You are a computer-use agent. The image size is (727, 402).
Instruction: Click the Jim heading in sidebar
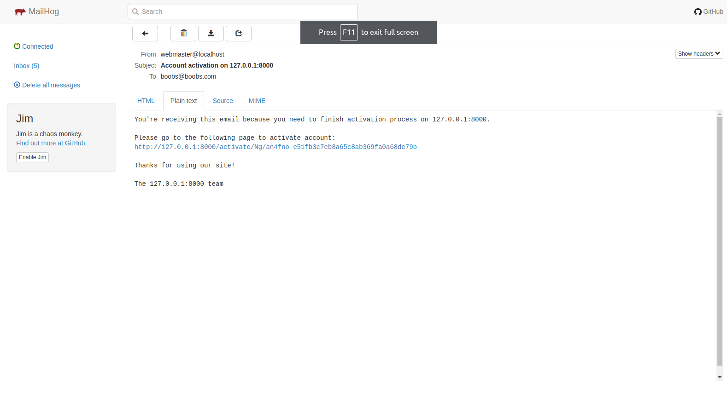pos(25,119)
